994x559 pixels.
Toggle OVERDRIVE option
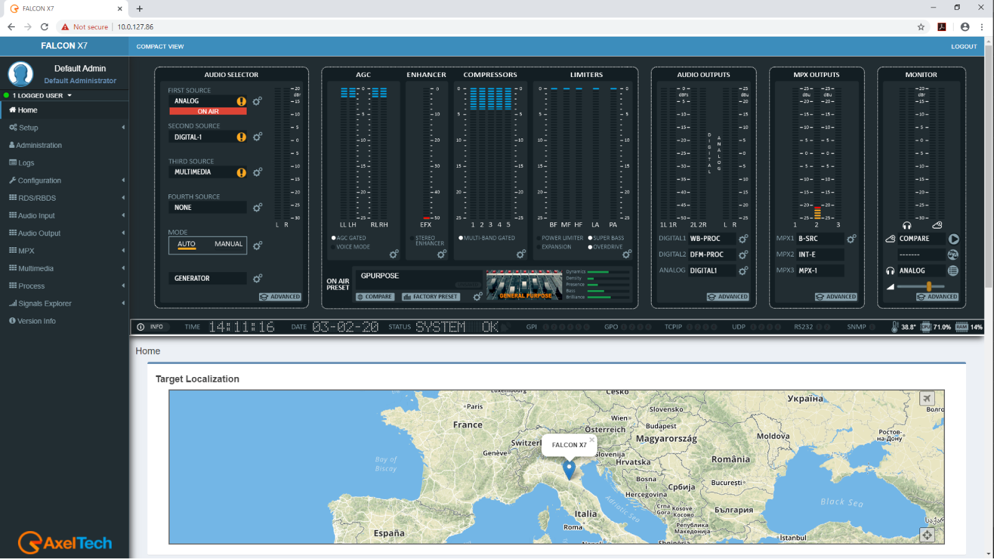click(605, 247)
